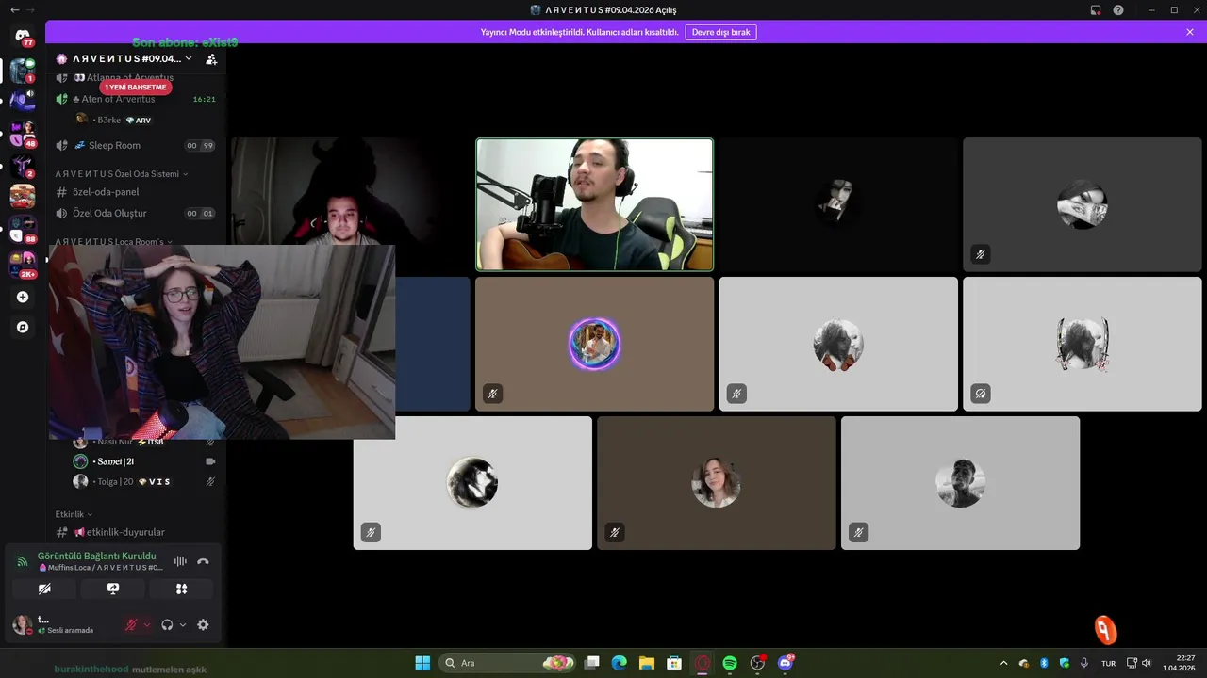This screenshot has width=1207, height=678.
Task: Open Discord help question mark icon
Action: point(1118,9)
